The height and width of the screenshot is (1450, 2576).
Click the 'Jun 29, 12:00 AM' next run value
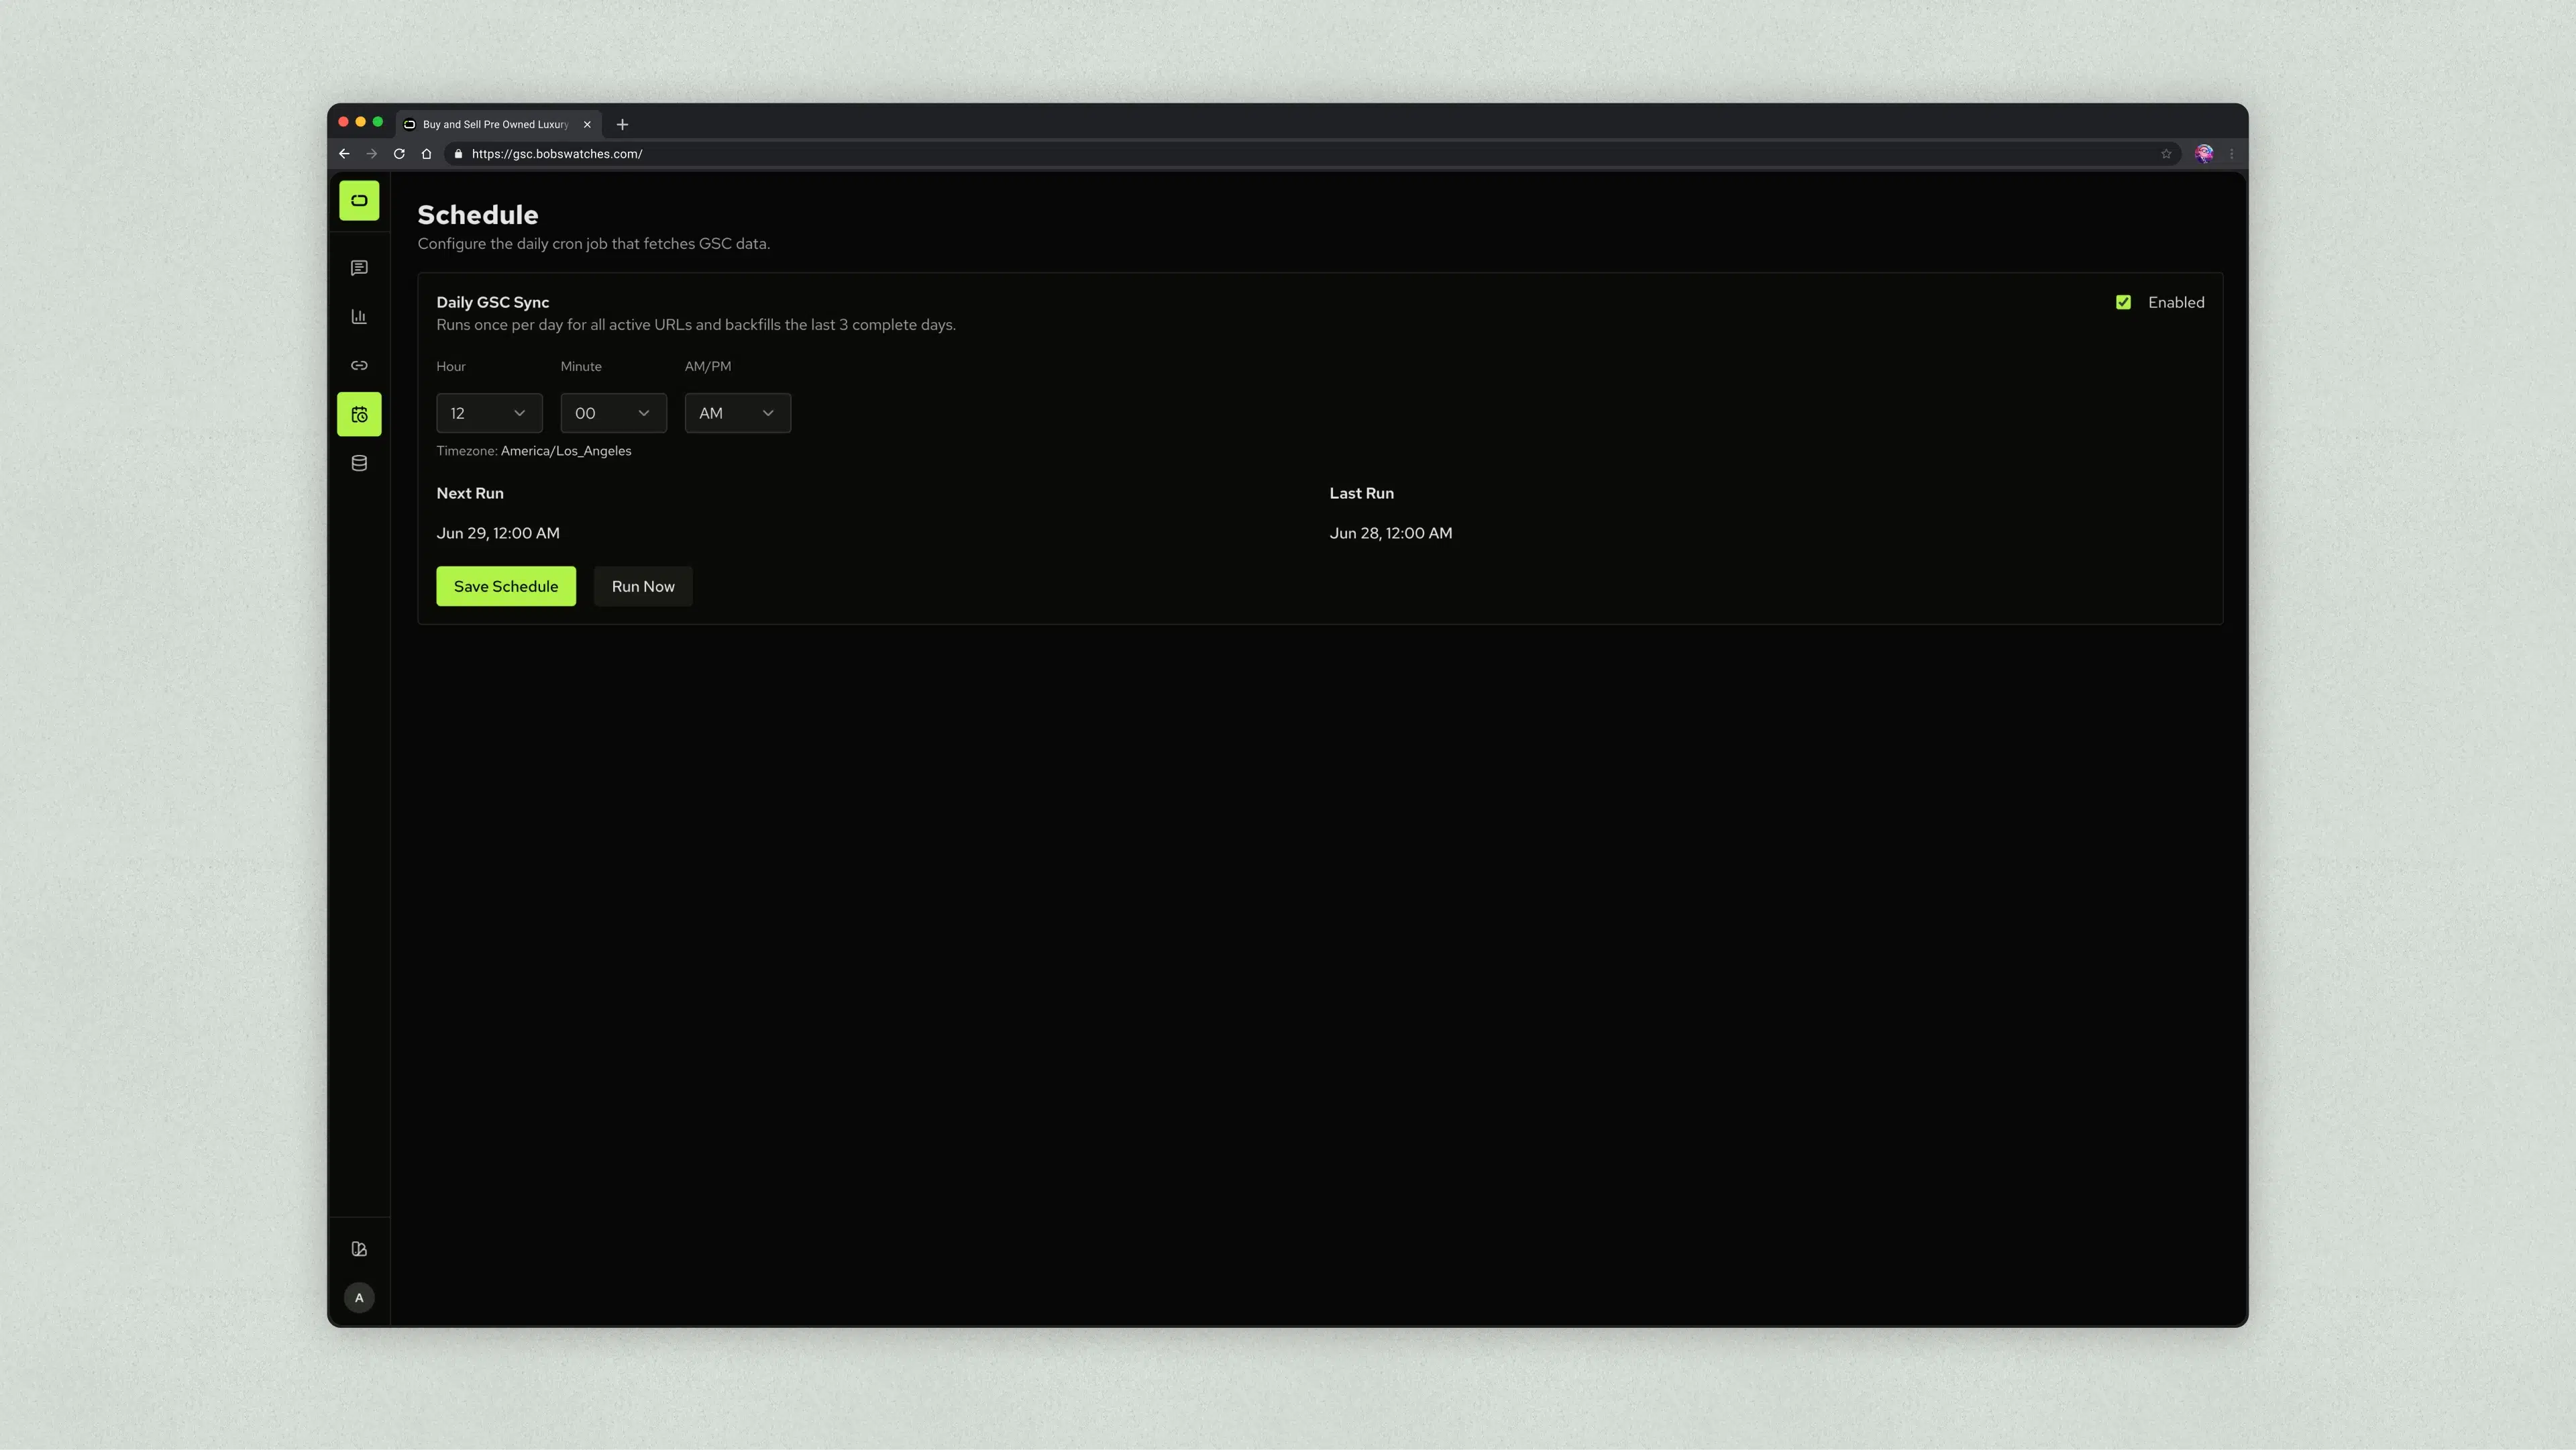point(498,533)
